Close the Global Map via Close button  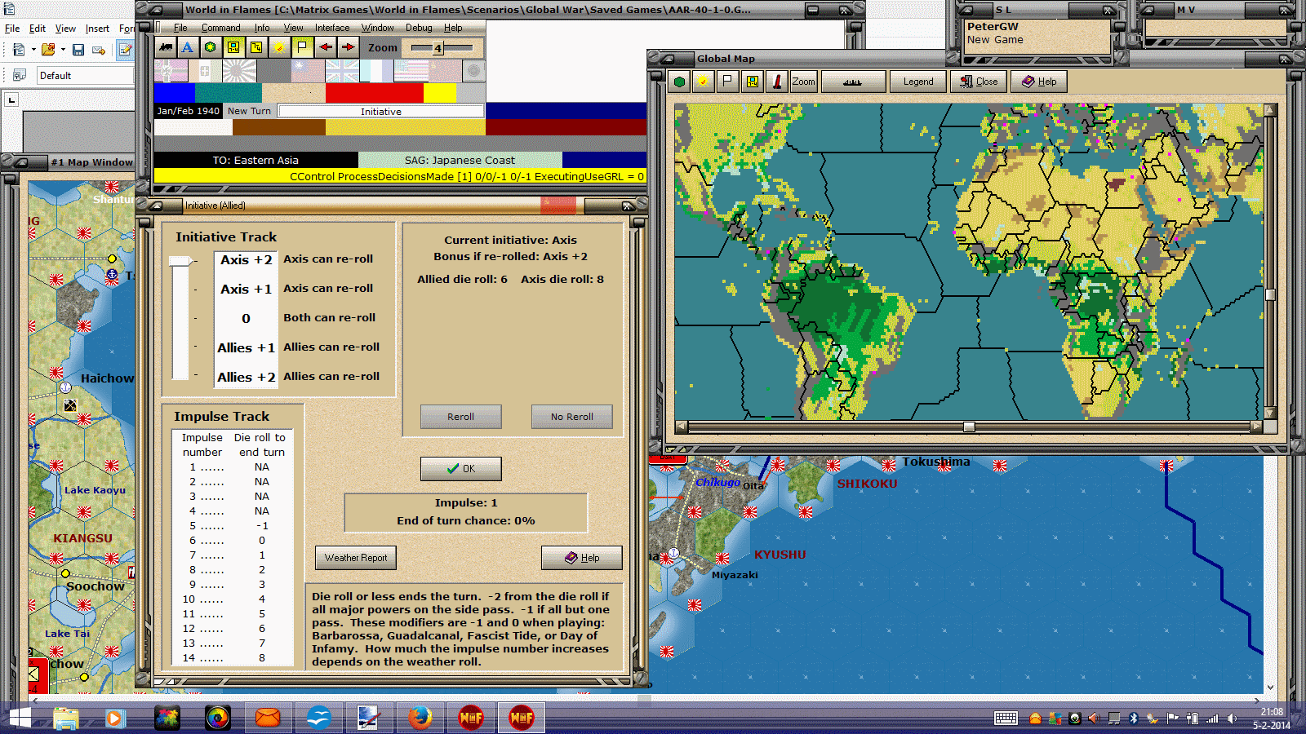coord(979,82)
